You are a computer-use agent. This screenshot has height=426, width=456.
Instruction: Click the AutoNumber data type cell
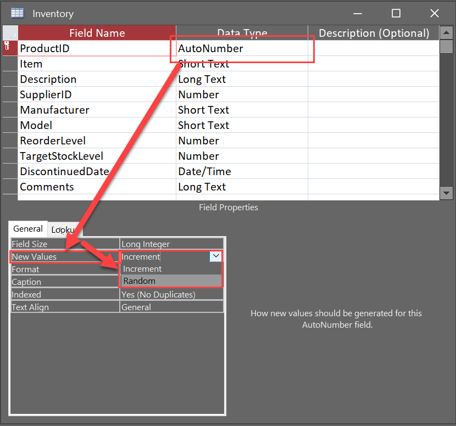pos(242,48)
